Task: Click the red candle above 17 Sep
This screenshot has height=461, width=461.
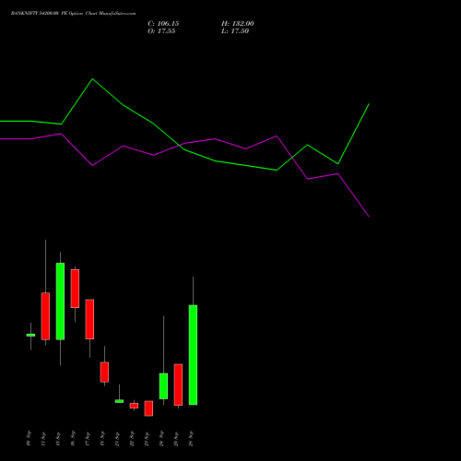Action: pos(89,319)
